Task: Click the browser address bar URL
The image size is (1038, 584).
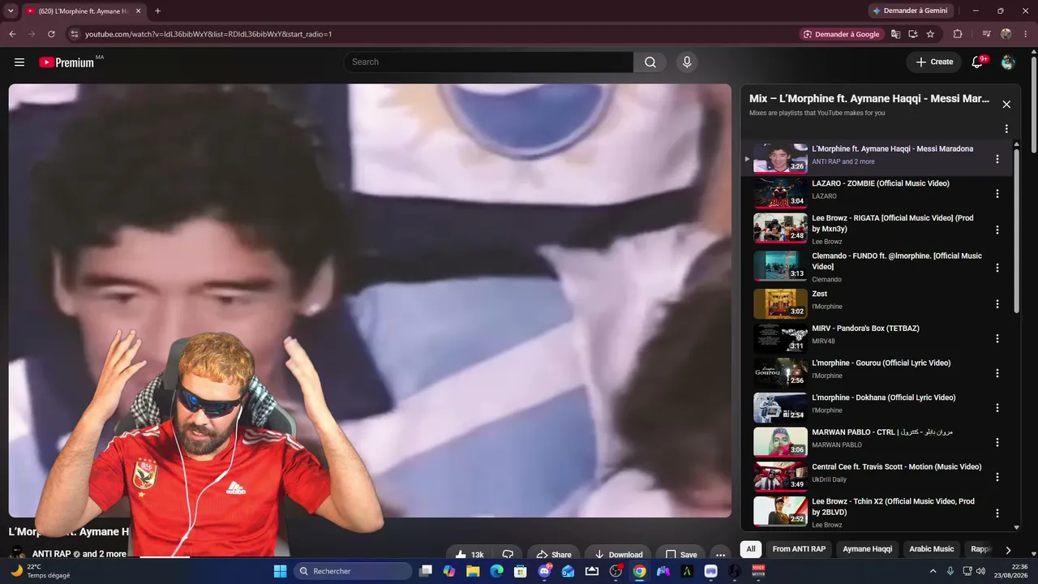Action: 208,34
